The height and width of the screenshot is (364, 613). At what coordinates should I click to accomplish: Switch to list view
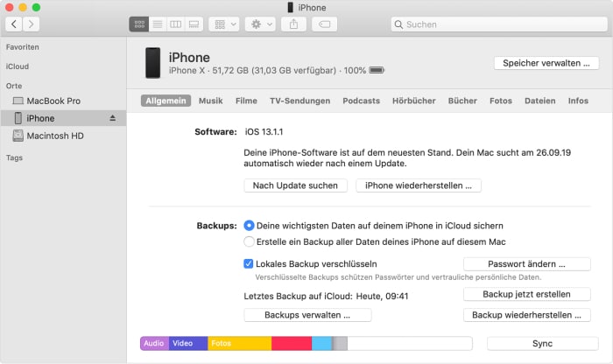click(x=158, y=24)
